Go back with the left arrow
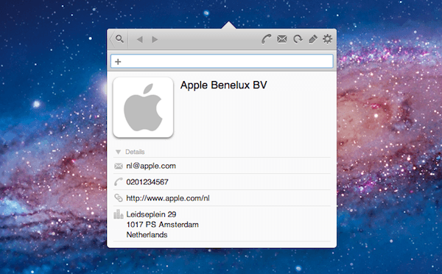Screen dimensions: 442x274 click(139, 40)
